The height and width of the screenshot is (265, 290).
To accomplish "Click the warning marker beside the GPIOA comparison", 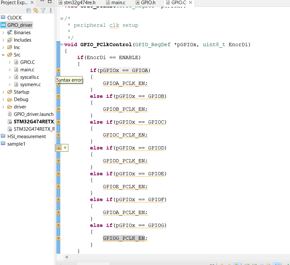I will click(58, 70).
